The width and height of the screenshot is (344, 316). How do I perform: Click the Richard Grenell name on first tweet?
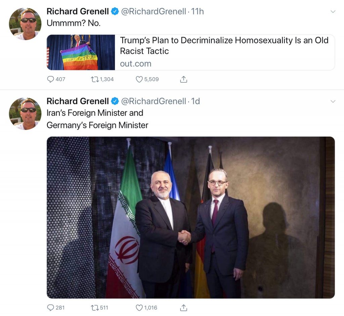(78, 11)
